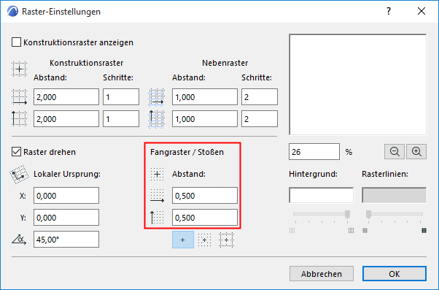Click the Konstruktionsraster vertical Abstand field
The width and height of the screenshot is (439, 290).
[66, 118]
